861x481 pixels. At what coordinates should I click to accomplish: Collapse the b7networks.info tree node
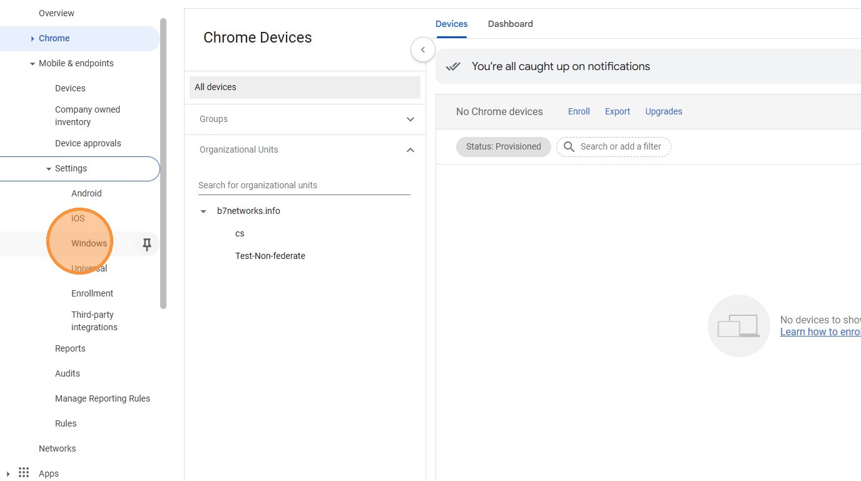coord(203,211)
